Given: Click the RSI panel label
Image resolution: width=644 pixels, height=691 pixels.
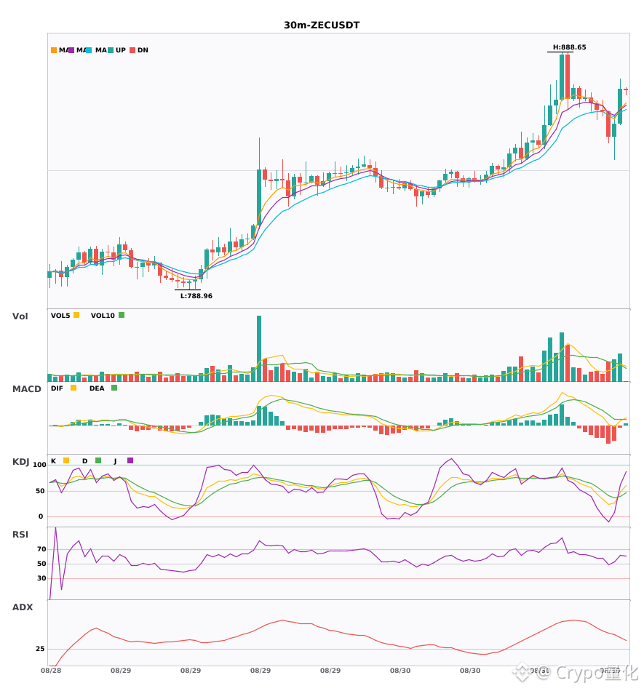Looking at the screenshot, I should [20, 535].
